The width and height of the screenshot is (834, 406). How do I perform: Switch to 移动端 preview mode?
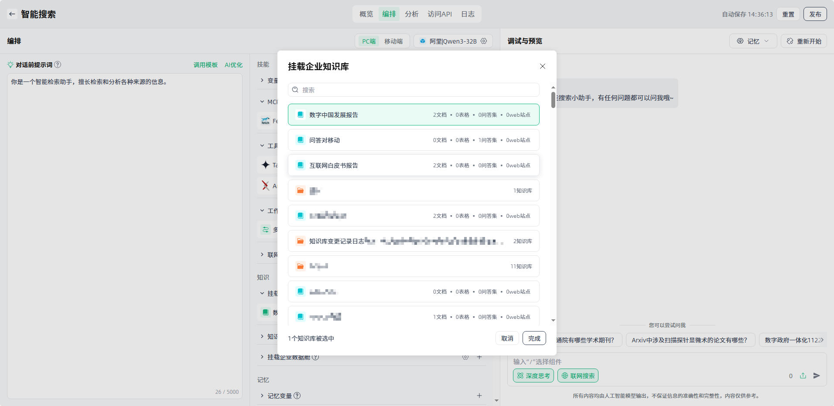pyautogui.click(x=393, y=41)
